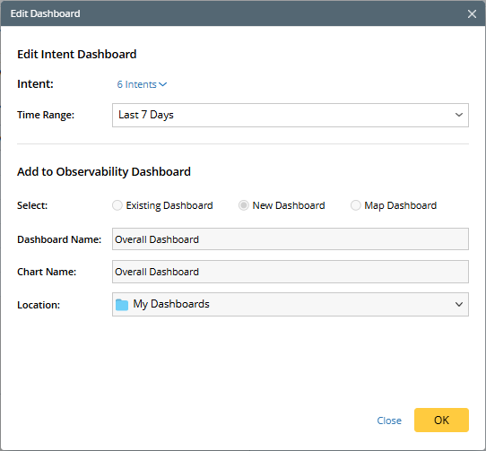Select the New Dashboard radio button
The width and height of the screenshot is (486, 451).
[x=244, y=205]
